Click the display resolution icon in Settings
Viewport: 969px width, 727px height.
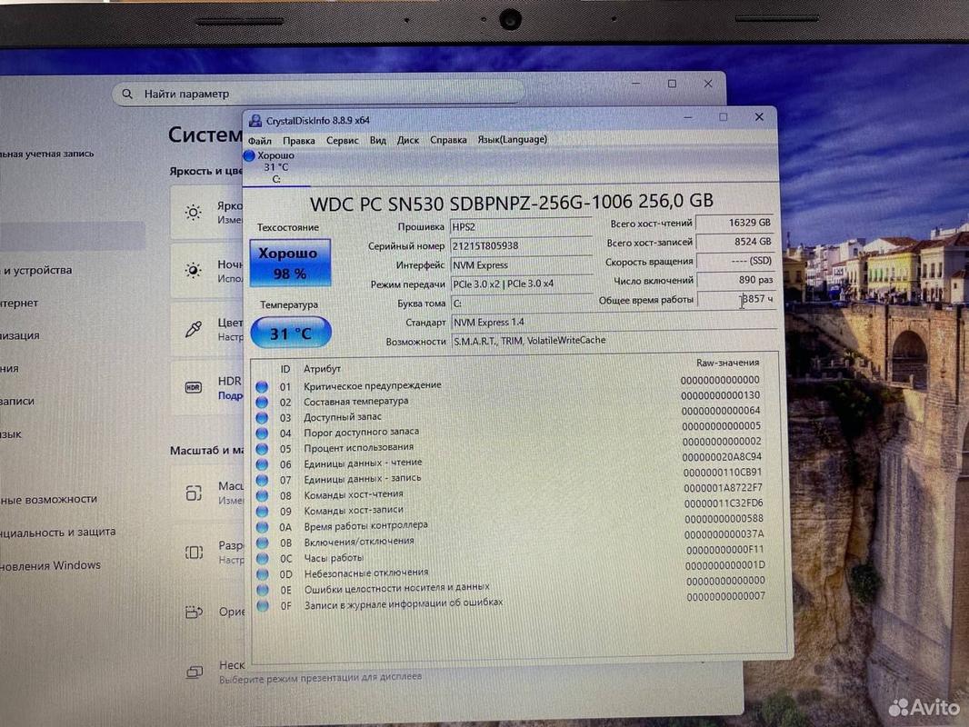pyautogui.click(x=194, y=552)
